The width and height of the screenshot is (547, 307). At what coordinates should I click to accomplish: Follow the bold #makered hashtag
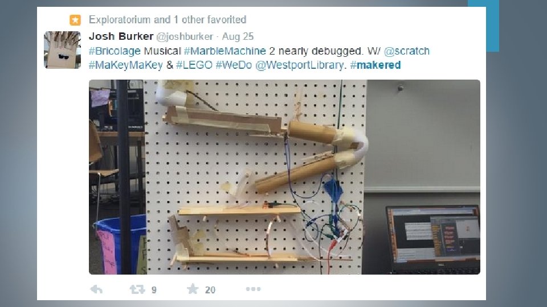click(375, 65)
